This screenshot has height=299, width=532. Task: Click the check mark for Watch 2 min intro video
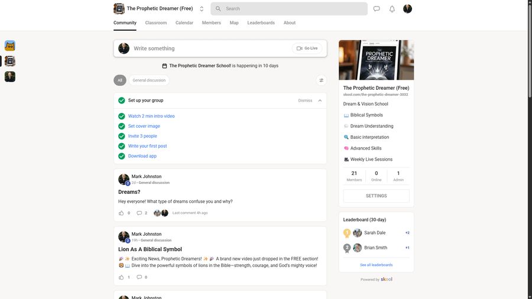[x=121, y=116]
